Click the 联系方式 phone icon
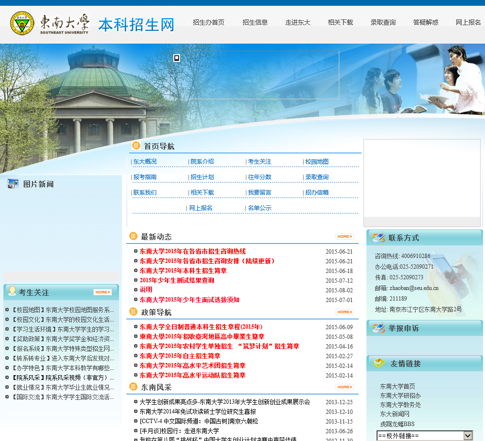Viewport: 485px width, 441px height. (379, 237)
